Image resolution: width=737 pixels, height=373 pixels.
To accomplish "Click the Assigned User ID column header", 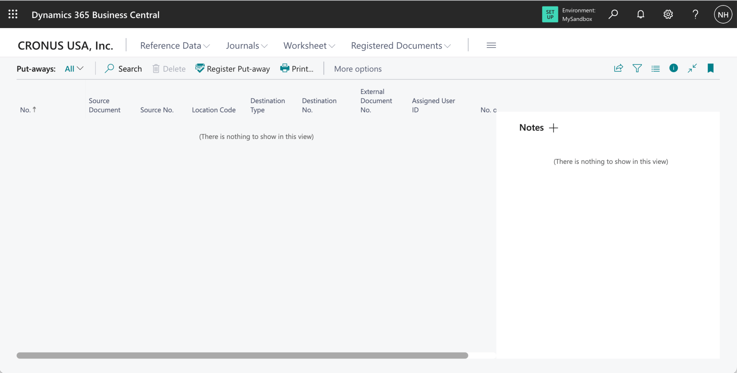I will [434, 105].
